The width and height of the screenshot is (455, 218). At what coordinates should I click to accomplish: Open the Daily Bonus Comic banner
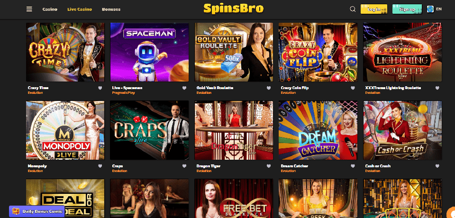tap(36, 211)
